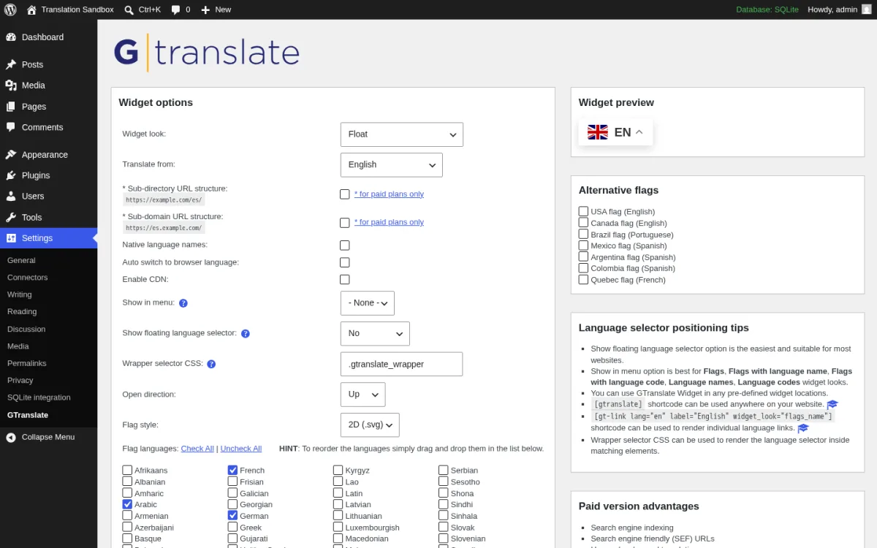Click graduation cap icon after gt-link shortcode
The image size is (877, 548).
pos(803,428)
